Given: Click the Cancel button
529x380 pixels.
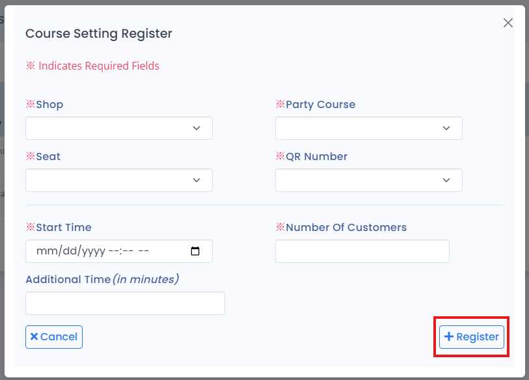Looking at the screenshot, I should 54,337.
